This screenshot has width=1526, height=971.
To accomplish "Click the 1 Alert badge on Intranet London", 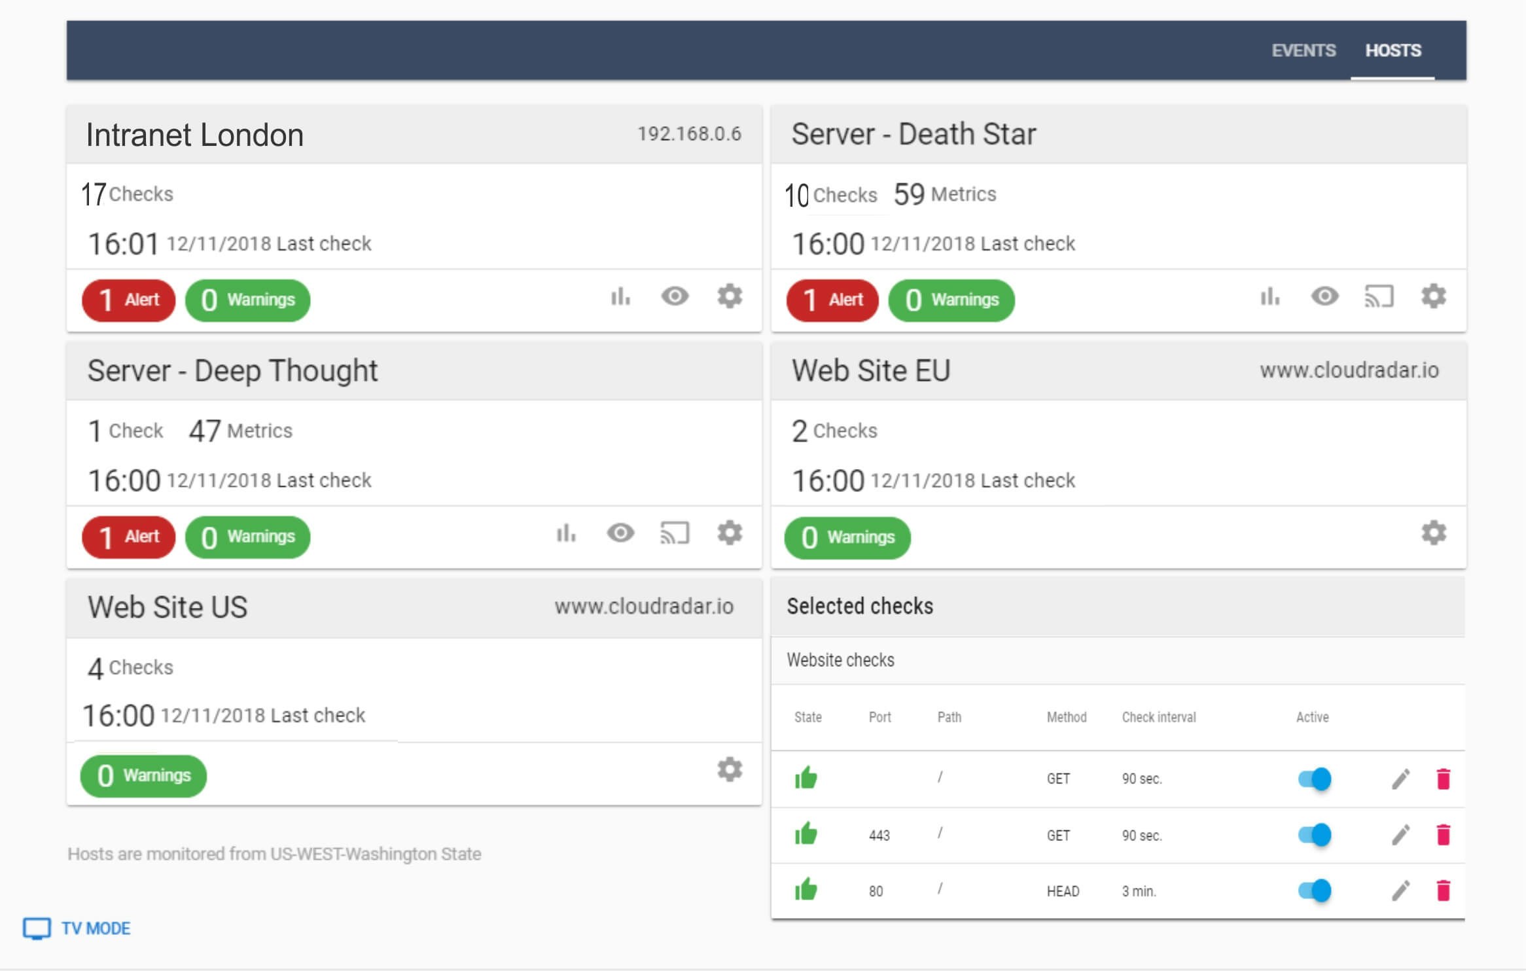I will (129, 300).
